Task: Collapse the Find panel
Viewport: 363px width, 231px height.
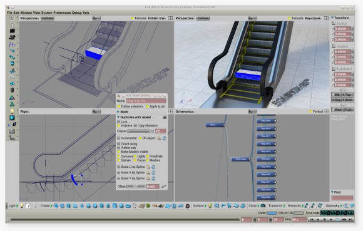Action: pyautogui.click(x=332, y=192)
